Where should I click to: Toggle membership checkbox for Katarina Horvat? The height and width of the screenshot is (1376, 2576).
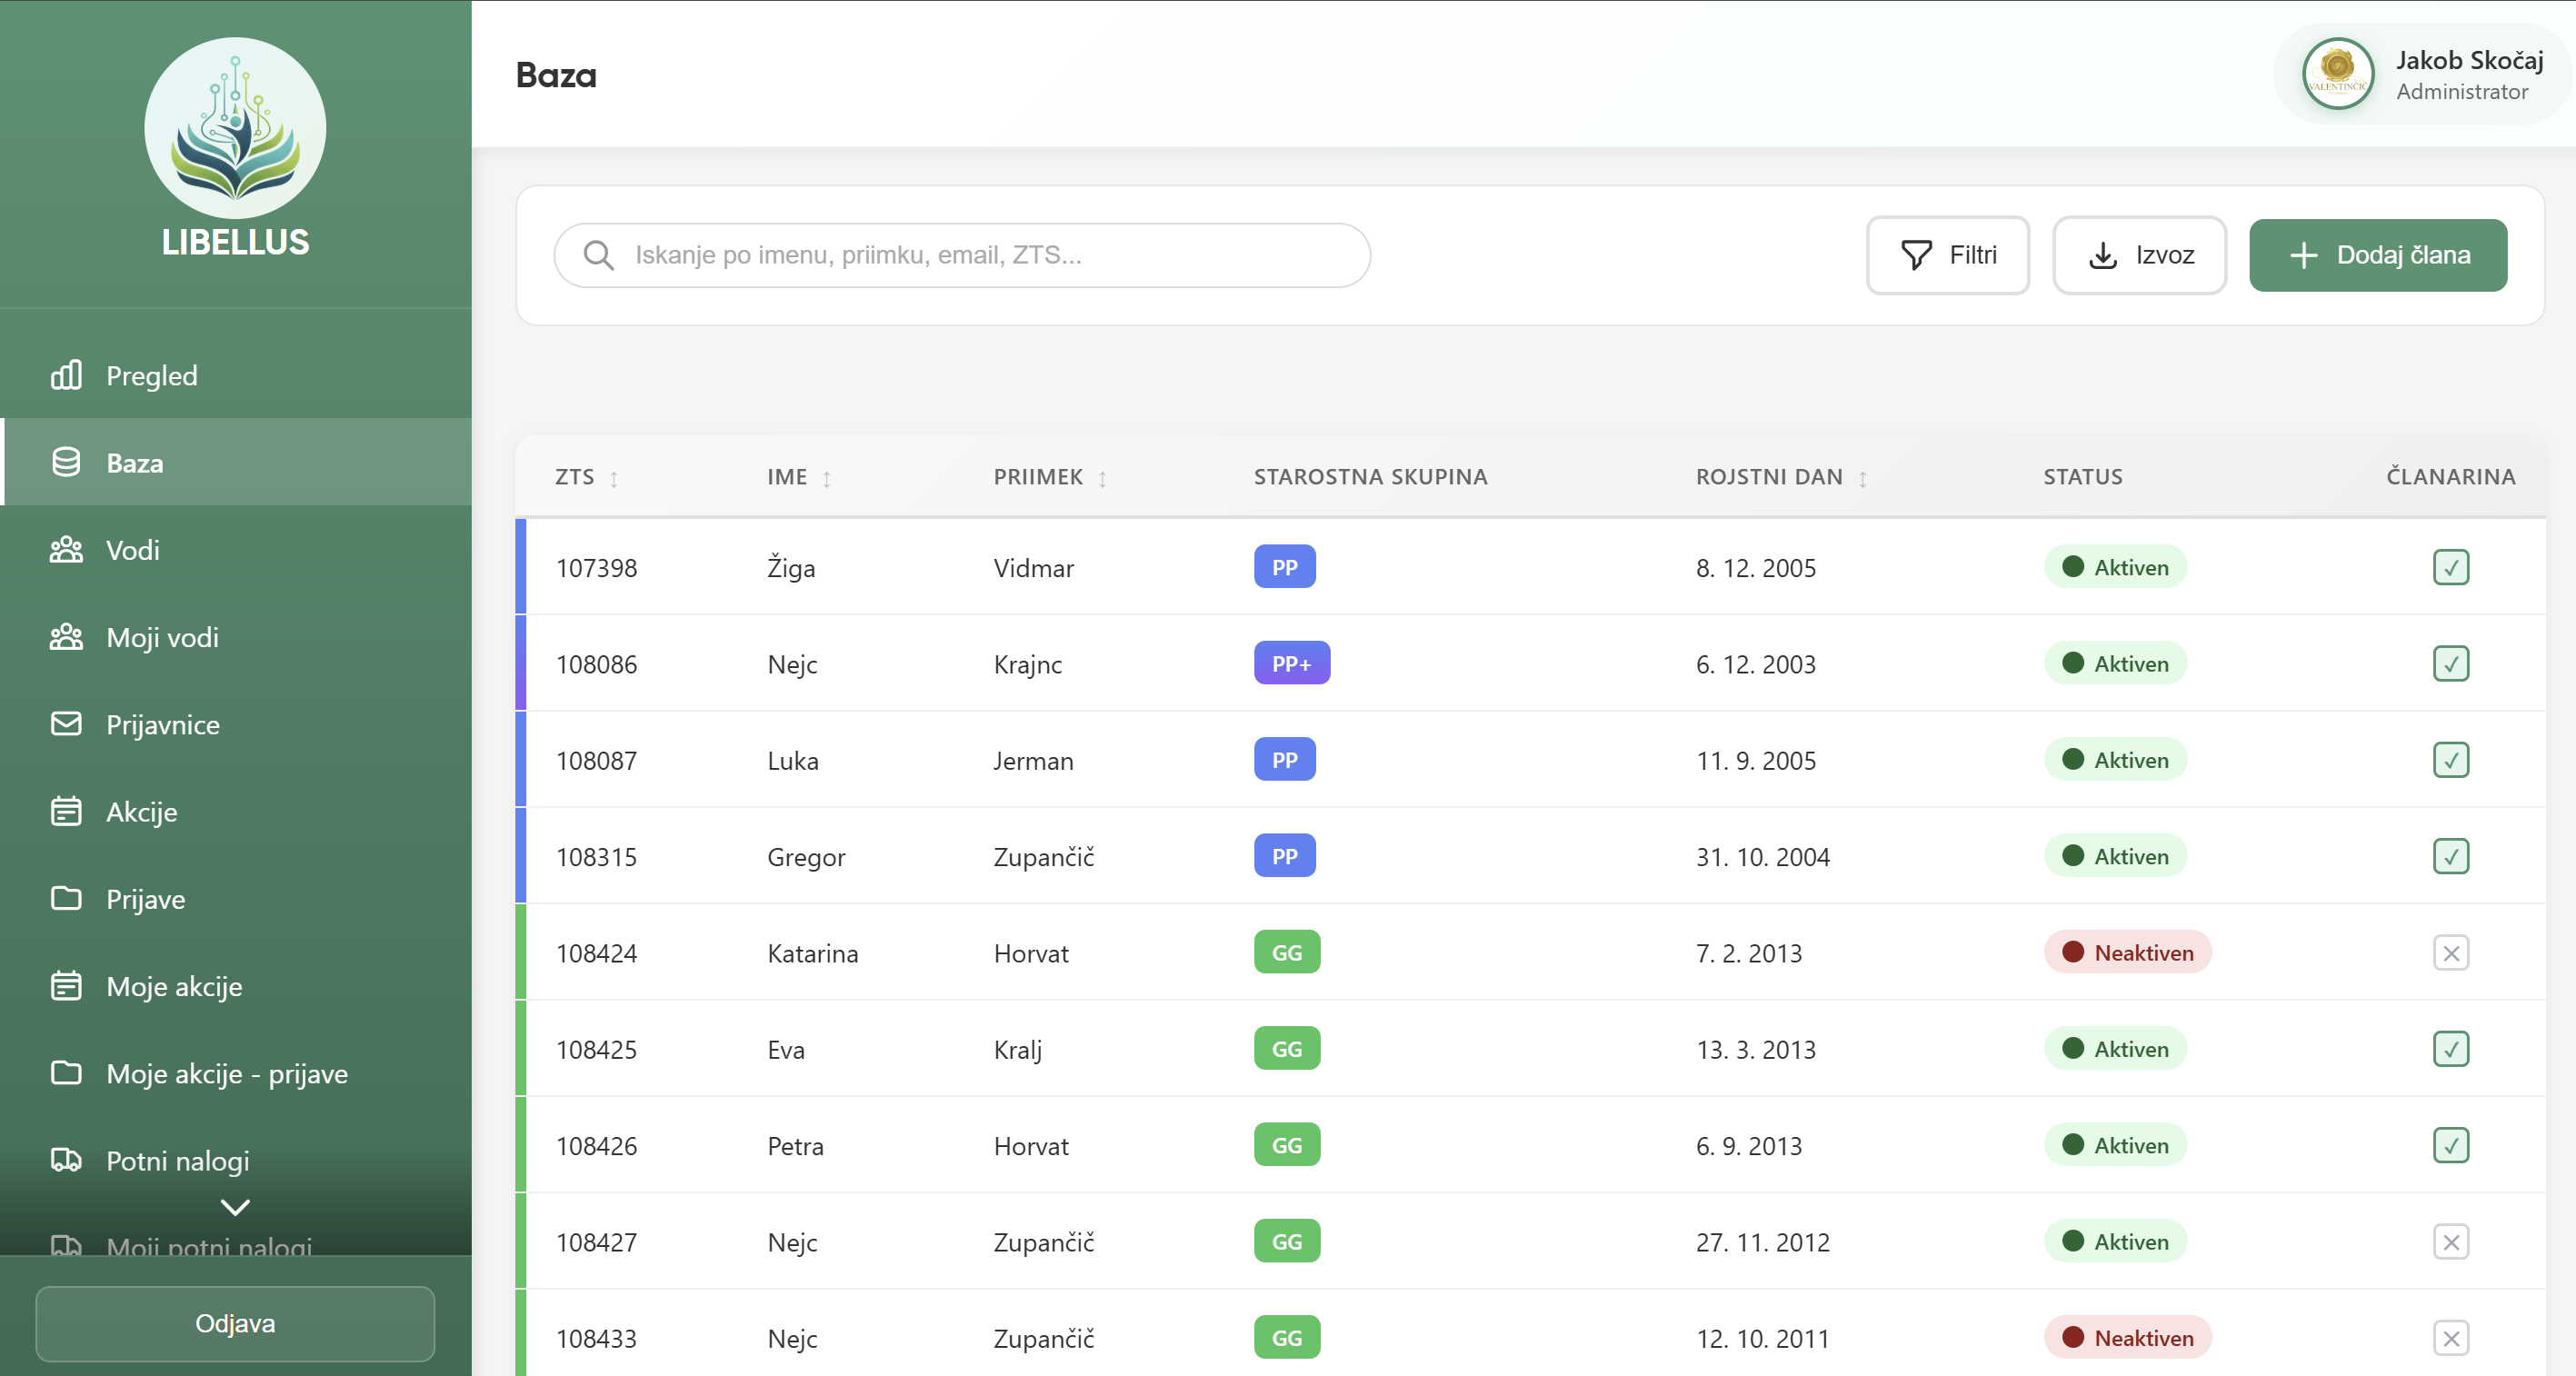tap(2450, 952)
